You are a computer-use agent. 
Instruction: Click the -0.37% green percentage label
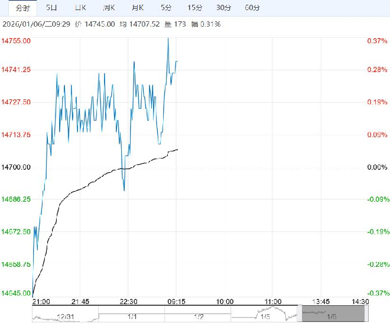[x=376, y=293]
